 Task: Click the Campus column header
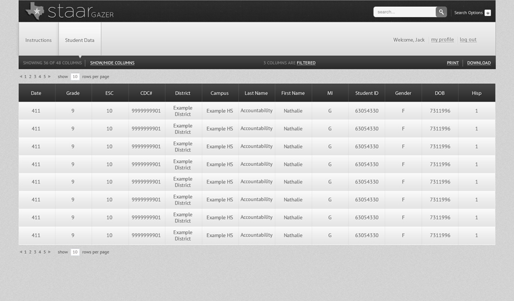[220, 93]
